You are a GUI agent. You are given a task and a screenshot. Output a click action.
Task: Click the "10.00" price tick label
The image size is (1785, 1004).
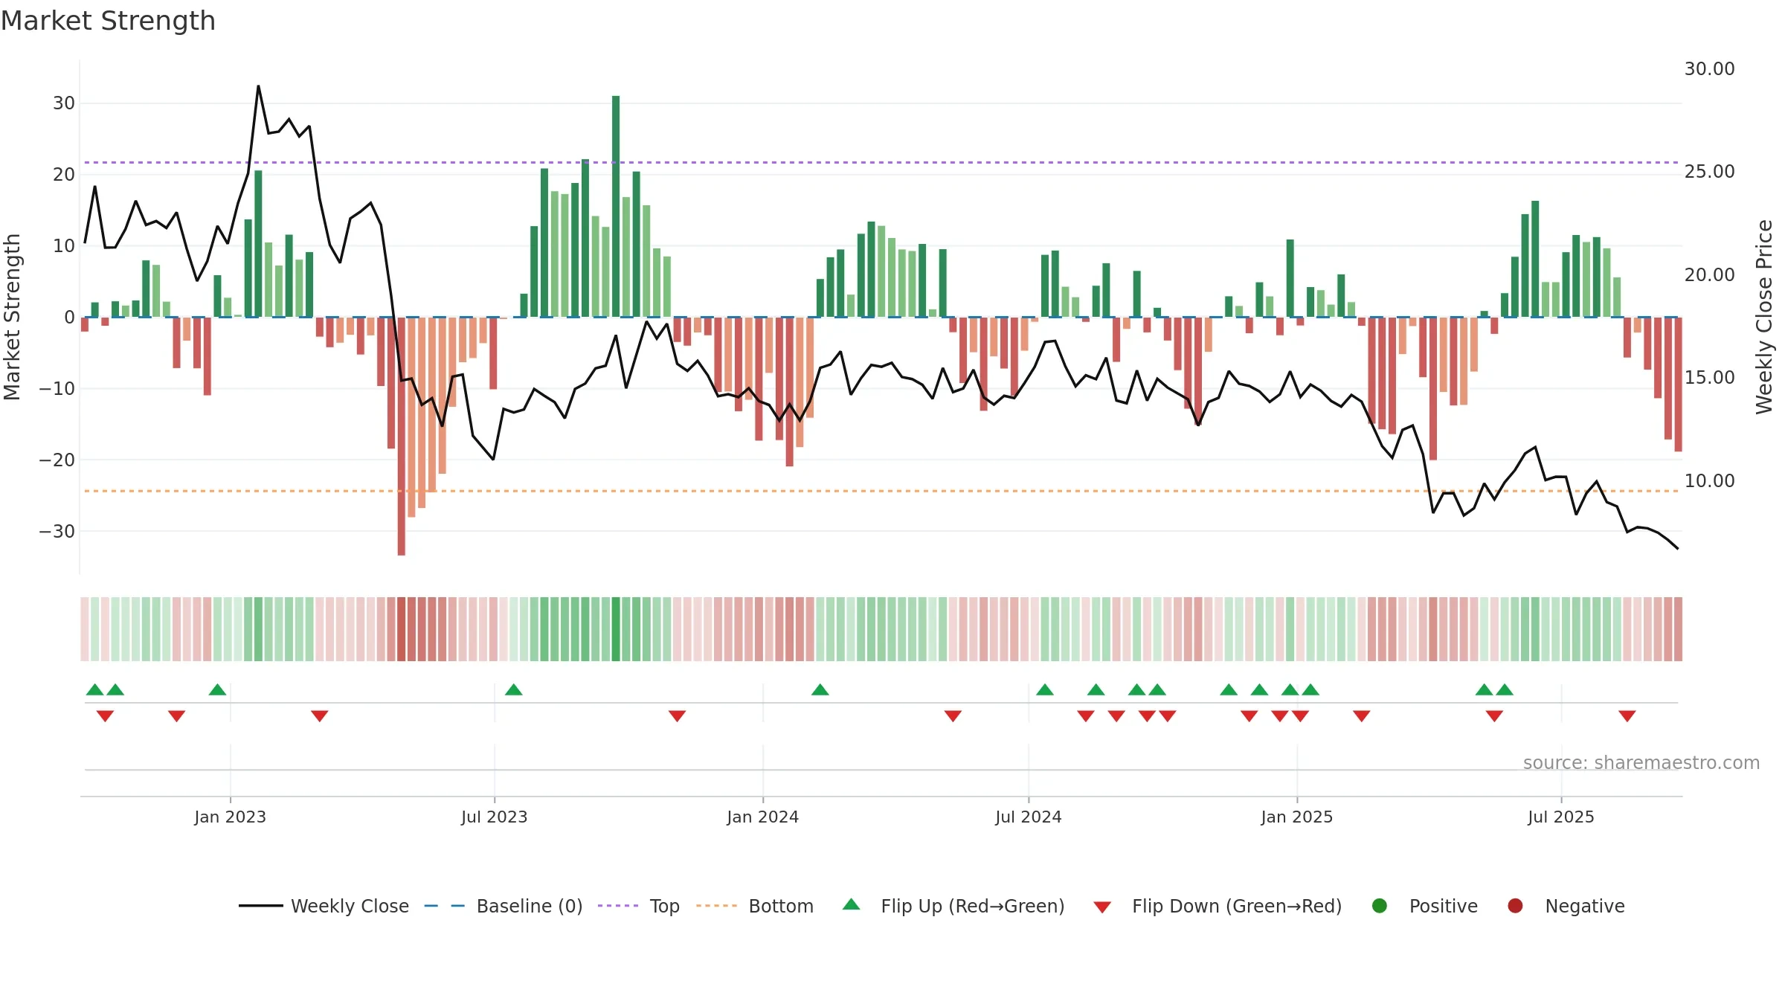(x=1709, y=481)
